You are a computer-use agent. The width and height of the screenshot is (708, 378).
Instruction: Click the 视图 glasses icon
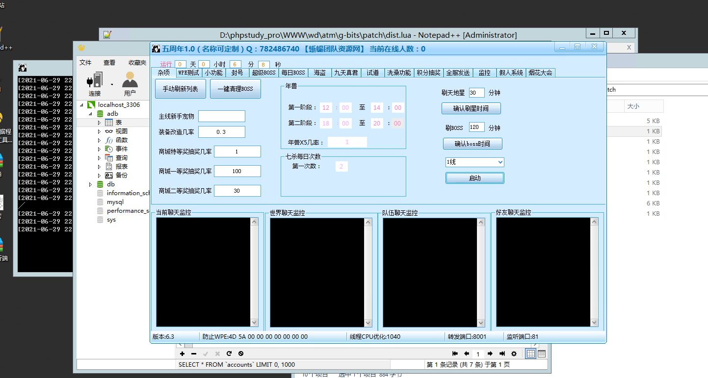[x=109, y=131]
